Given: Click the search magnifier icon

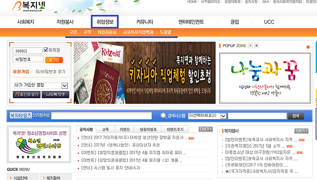Looking at the screenshot, I should tap(163, 116).
